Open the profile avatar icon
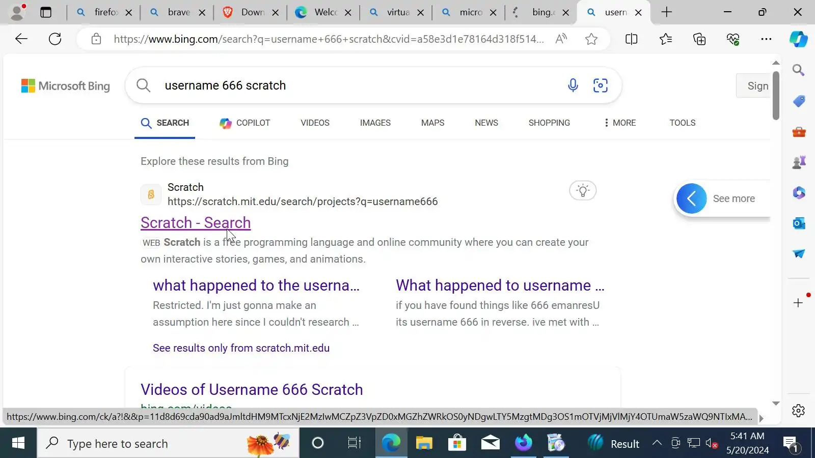The width and height of the screenshot is (815, 458). [17, 12]
